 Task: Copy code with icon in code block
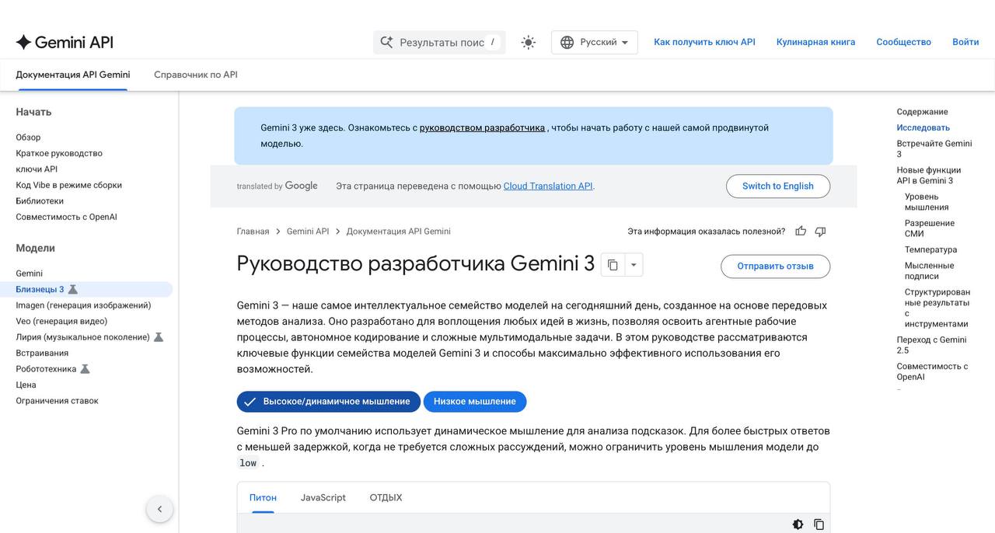pyautogui.click(x=819, y=524)
